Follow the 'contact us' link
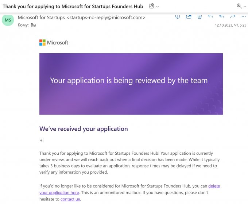 tap(70, 199)
